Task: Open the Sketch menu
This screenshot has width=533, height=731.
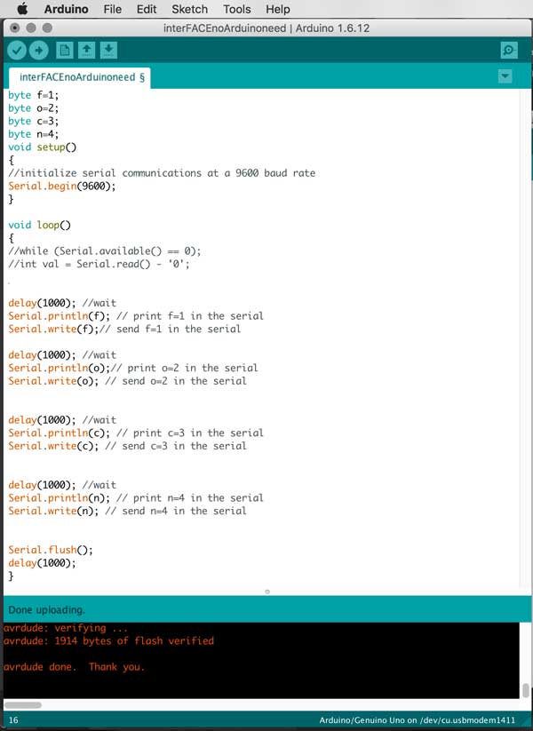Action: point(189,9)
